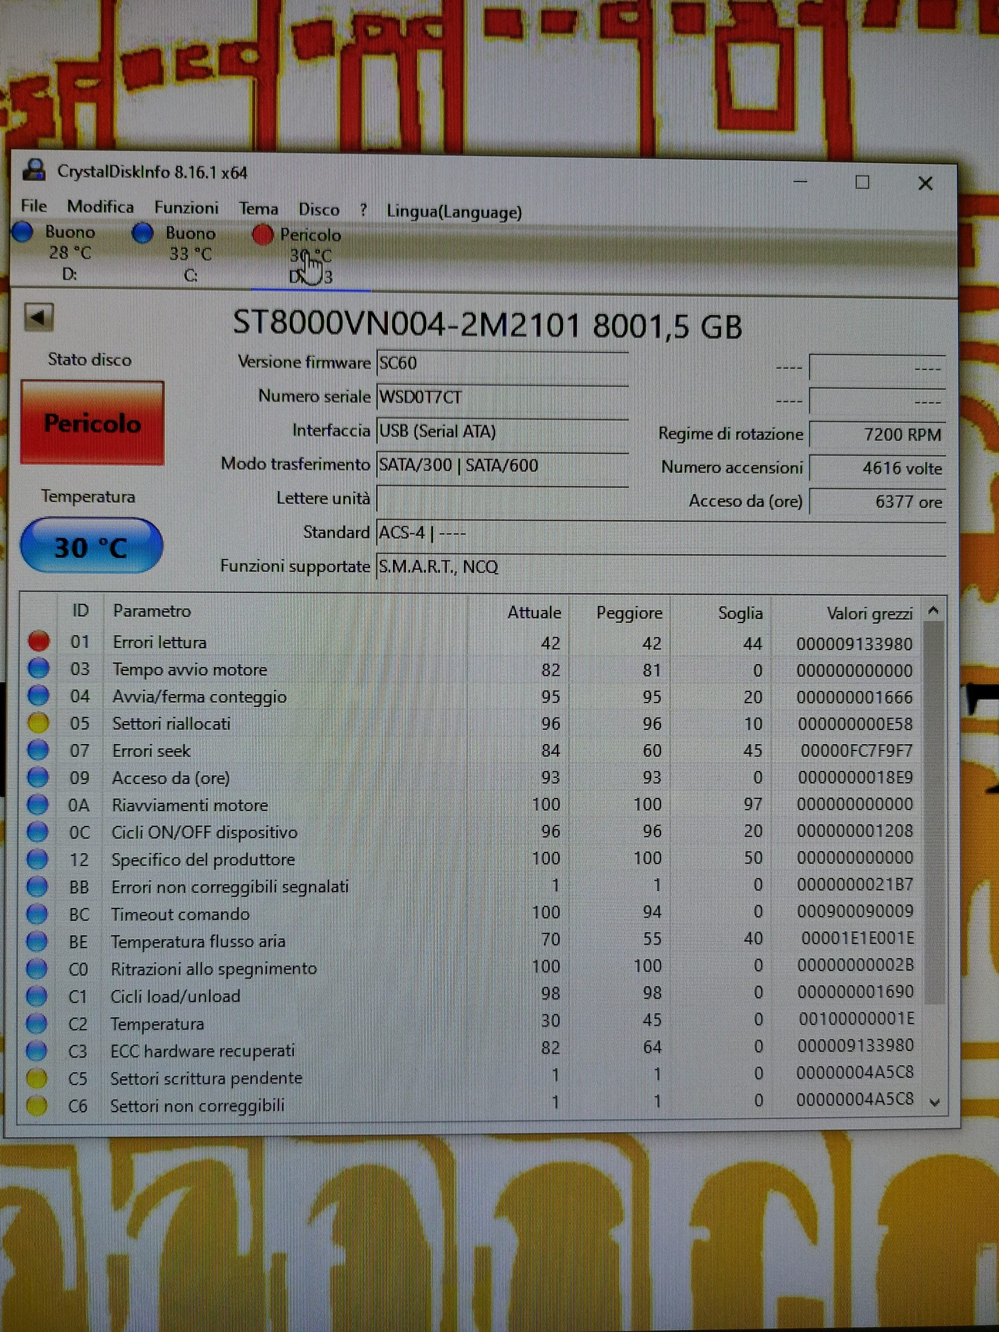This screenshot has width=999, height=1332.
Task: Open the Lingua(Language) menu
Action: [x=454, y=212]
